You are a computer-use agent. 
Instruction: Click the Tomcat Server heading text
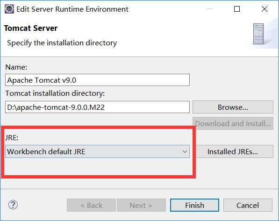[30, 28]
